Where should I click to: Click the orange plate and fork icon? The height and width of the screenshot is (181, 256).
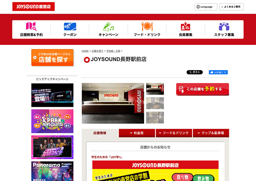[x=147, y=26]
